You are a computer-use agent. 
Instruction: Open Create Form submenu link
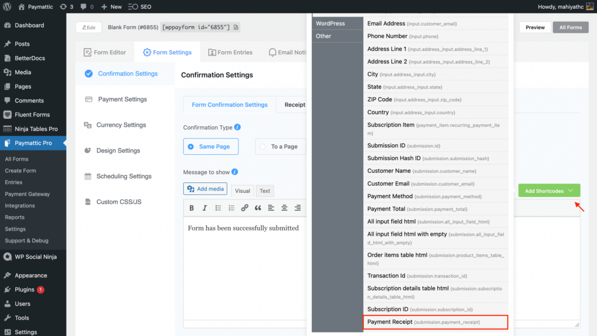click(20, 171)
